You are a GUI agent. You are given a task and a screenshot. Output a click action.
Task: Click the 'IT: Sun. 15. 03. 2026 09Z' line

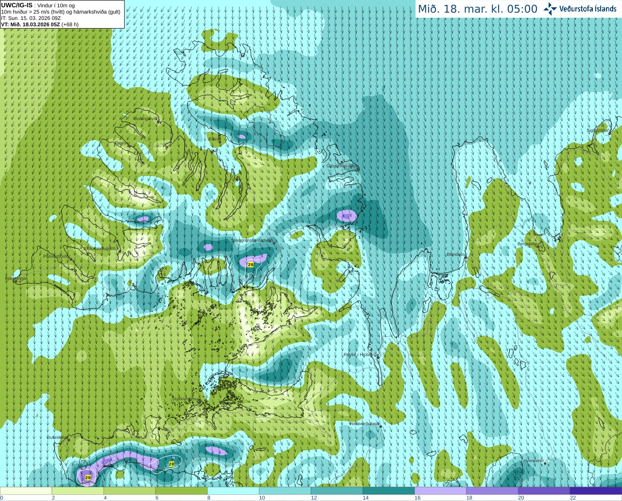click(31, 18)
